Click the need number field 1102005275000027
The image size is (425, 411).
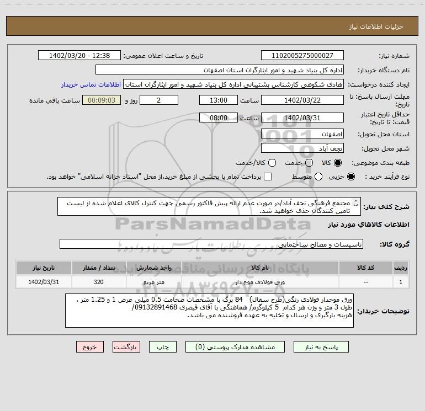click(302, 56)
